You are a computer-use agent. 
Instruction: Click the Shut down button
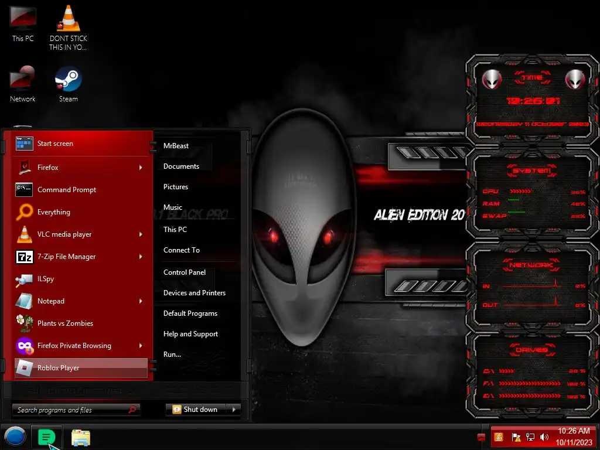pos(196,410)
